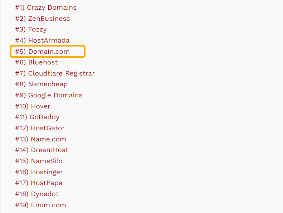Open #7) Cloudflare Registrar link
The image size is (283, 213).
(55, 73)
